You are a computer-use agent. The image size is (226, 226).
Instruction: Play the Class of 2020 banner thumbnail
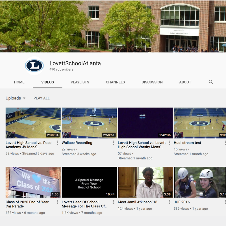(x=33, y=182)
